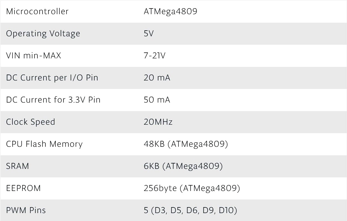347x221 pixels.
Task: Select the 5V operating voltage value
Action: click(149, 34)
